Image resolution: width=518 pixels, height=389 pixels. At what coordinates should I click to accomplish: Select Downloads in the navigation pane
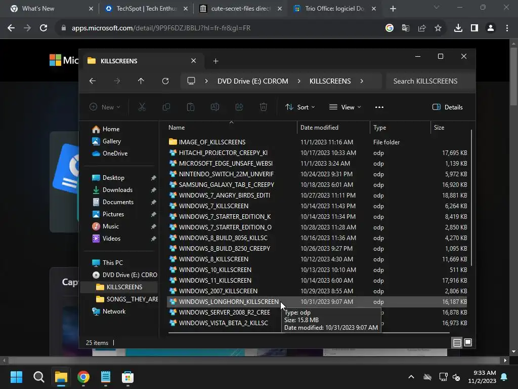click(x=119, y=190)
